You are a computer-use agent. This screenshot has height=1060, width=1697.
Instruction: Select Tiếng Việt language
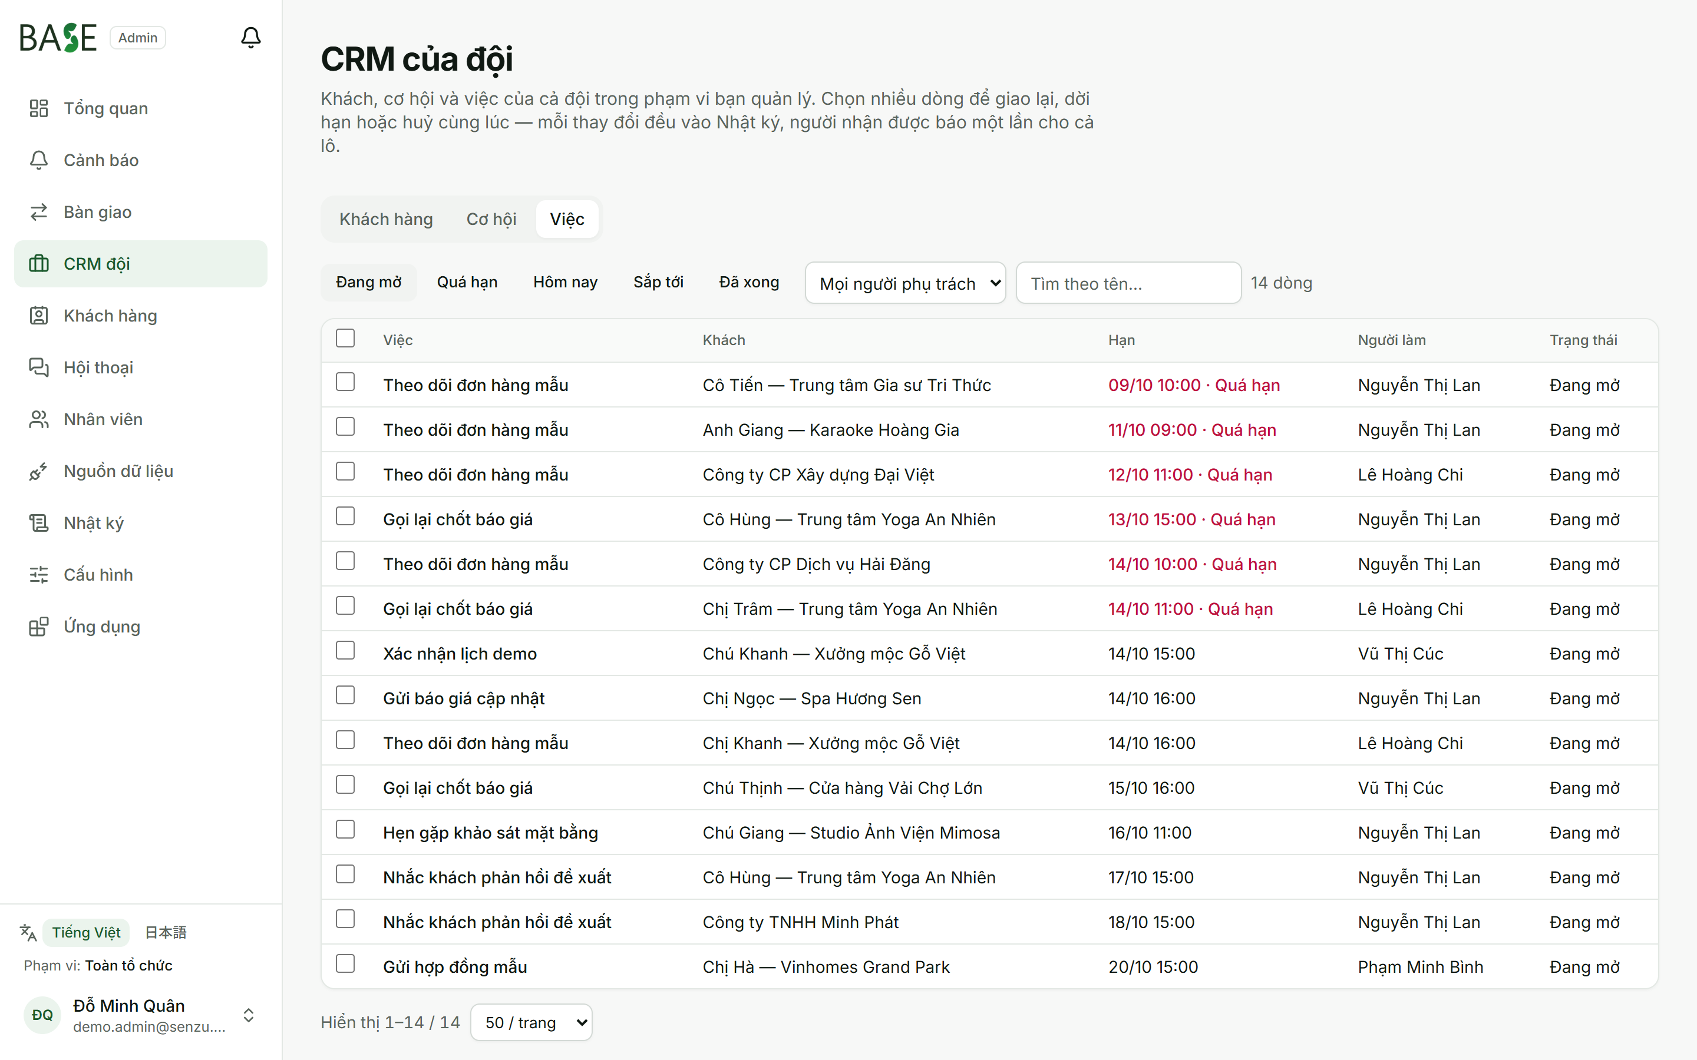point(86,932)
